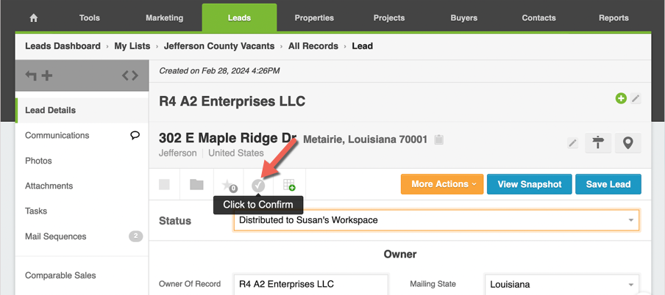Click the back arrow icon in sidebar header

pyautogui.click(x=31, y=75)
